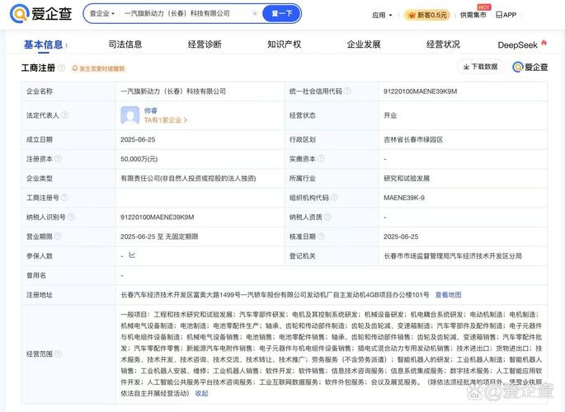Select 2025-06-25 至 无固定期限 value

pyautogui.click(x=159, y=236)
